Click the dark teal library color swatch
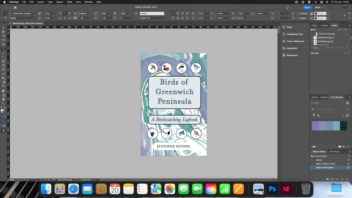Viewport: 352px width, 198px height. tap(343, 126)
